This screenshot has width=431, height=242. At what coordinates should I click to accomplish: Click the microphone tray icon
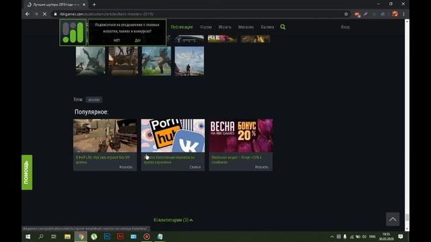[345, 237]
